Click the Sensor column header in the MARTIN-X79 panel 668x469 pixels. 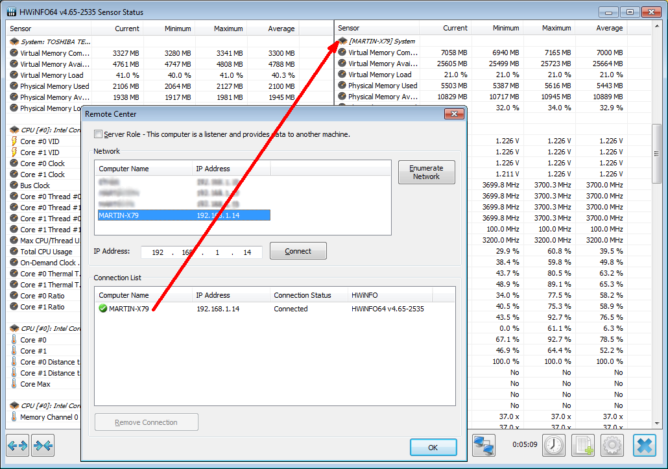click(x=377, y=28)
